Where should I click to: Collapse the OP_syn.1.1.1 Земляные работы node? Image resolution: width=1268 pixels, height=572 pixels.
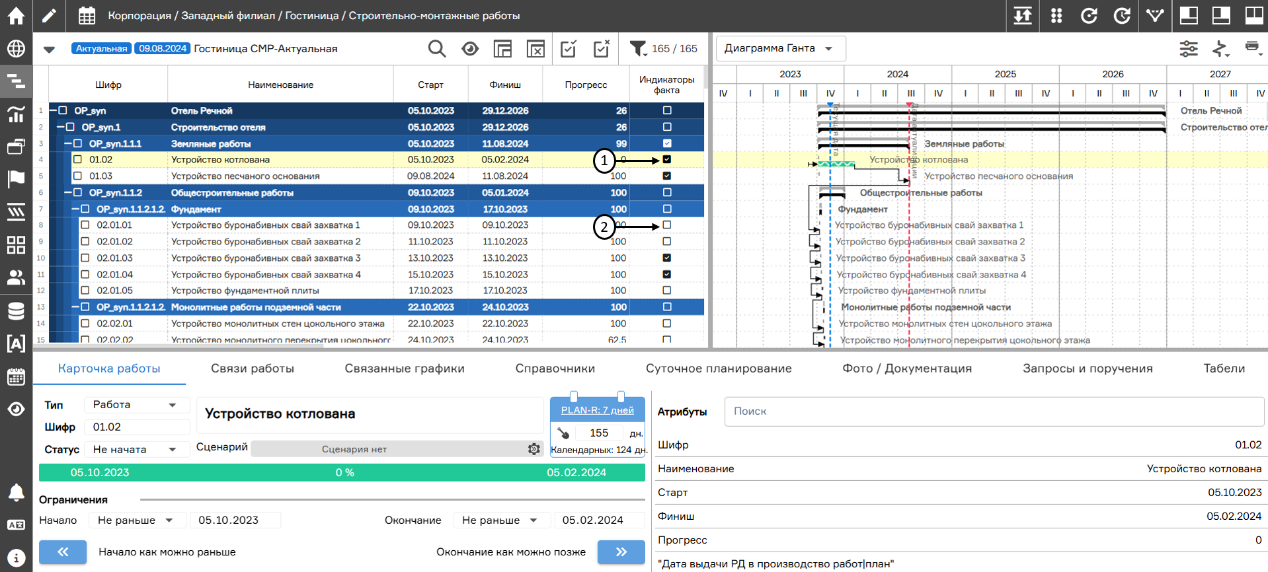coord(68,143)
